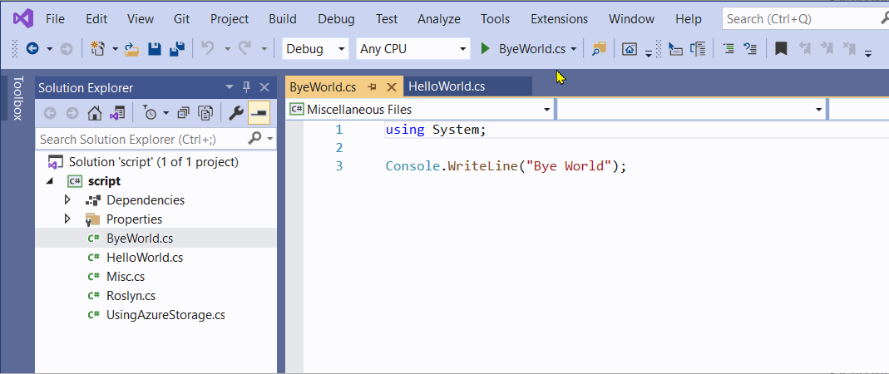Click the Undo arrow icon
This screenshot has width=889, height=374.
tap(208, 49)
